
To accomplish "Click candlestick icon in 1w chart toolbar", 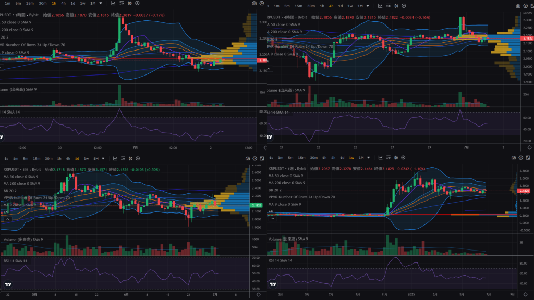I will tap(396, 158).
